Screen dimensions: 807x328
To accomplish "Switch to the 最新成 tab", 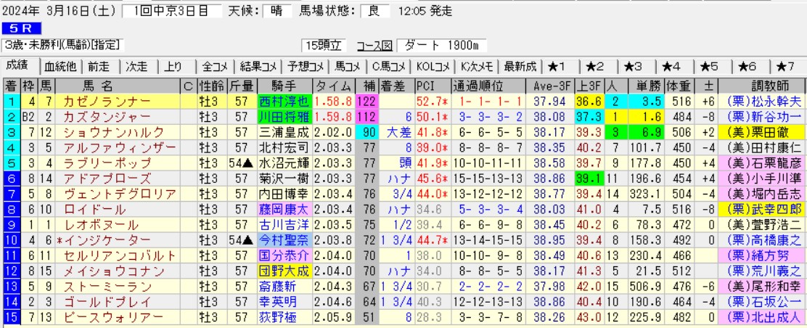I will (520, 67).
